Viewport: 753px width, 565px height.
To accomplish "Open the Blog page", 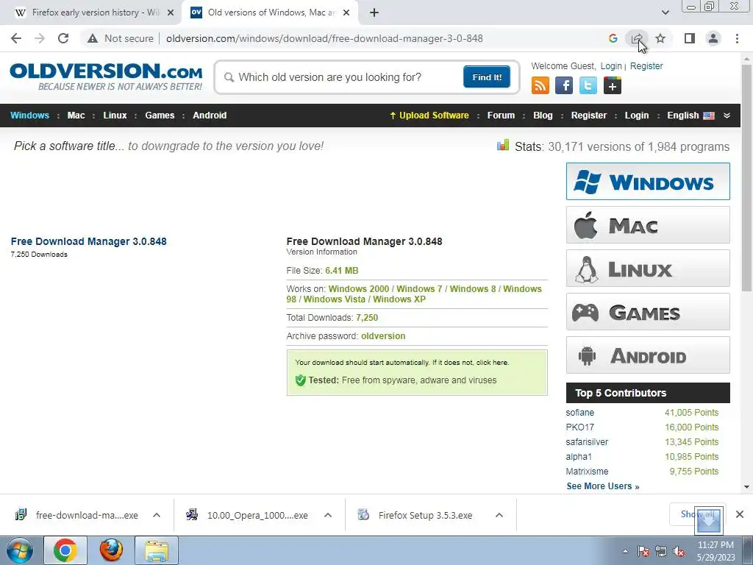I will (x=543, y=116).
